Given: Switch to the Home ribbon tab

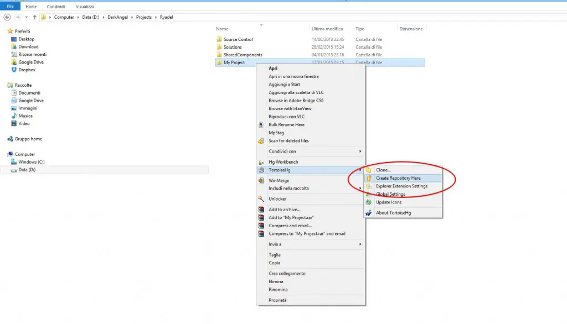Looking at the screenshot, I should (x=31, y=7).
